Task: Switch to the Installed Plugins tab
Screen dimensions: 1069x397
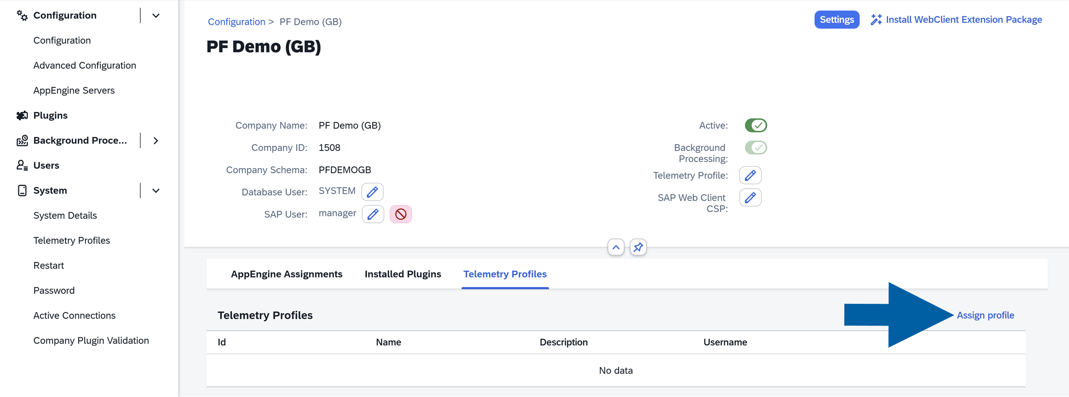Action: [403, 274]
